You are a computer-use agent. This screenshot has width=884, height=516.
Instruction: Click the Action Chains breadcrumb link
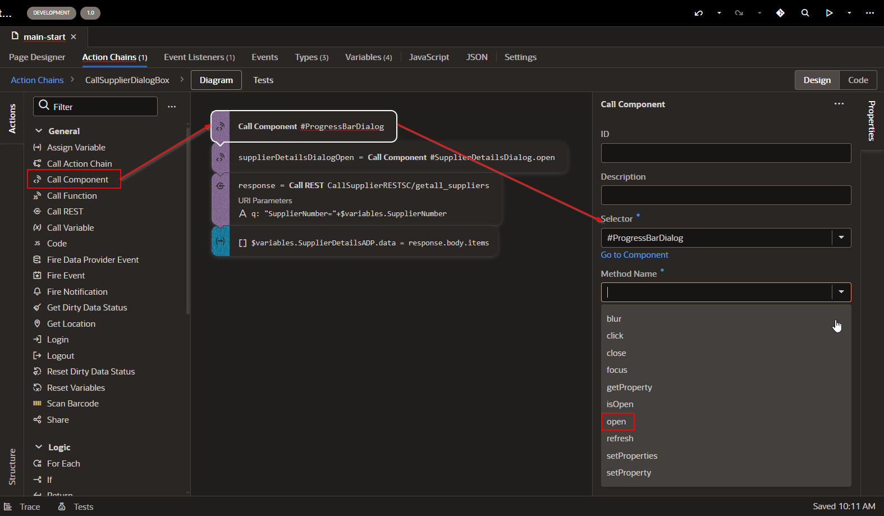click(x=37, y=80)
